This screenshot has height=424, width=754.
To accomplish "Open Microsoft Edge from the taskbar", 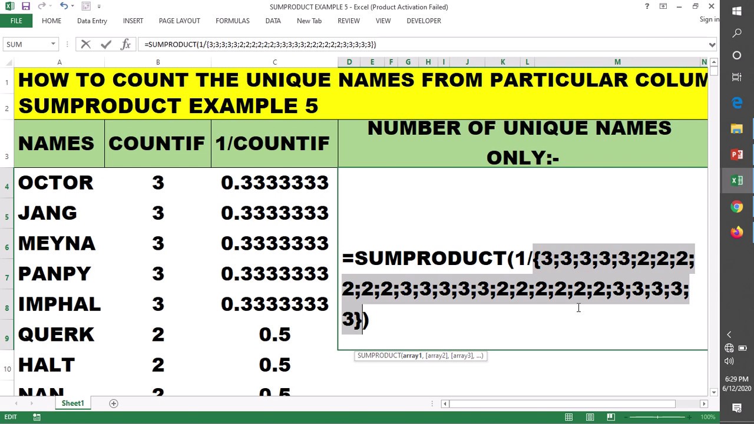I will (x=737, y=103).
